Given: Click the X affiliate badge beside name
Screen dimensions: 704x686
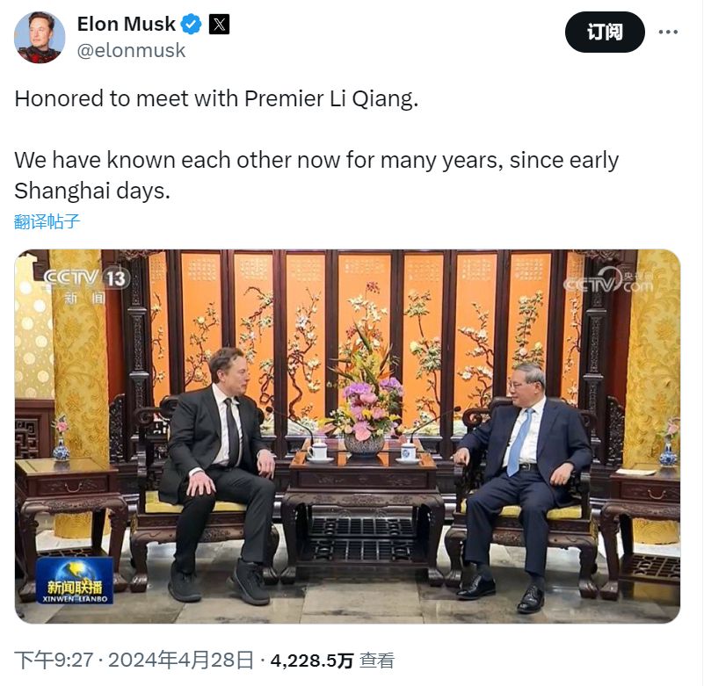Looking at the screenshot, I should pos(219,25).
